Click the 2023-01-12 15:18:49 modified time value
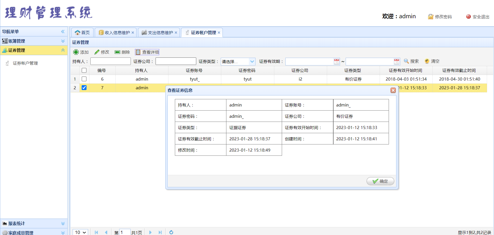Viewport: 494px width, 235px height. pyautogui.click(x=250, y=150)
